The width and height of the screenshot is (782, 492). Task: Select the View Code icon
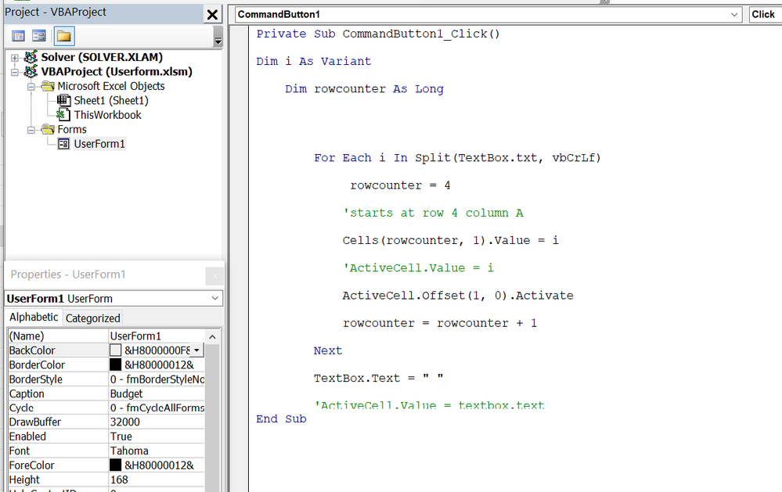click(x=17, y=36)
